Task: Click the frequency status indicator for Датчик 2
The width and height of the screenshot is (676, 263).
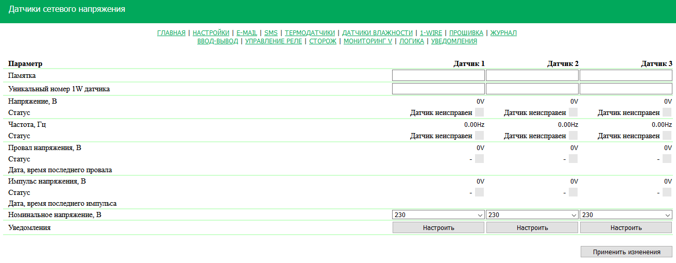Action: (573, 136)
